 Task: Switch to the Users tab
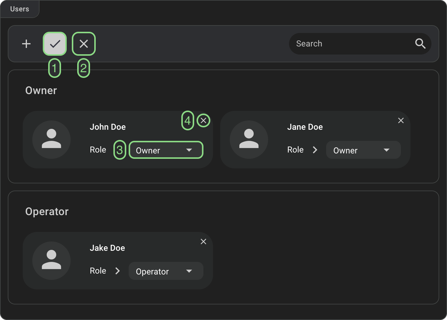[20, 9]
